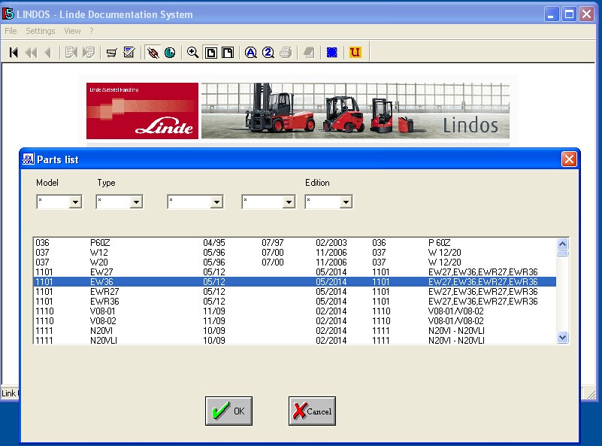
Task: Close the Parts list dialog
Action: 569,159
